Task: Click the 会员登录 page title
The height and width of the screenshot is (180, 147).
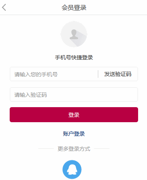Action: (x=74, y=7)
